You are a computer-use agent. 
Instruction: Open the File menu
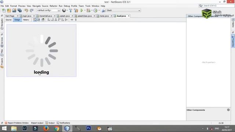click(x=2, y=6)
